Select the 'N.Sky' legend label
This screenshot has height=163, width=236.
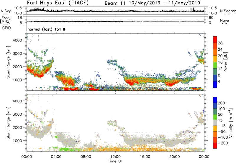6,11
